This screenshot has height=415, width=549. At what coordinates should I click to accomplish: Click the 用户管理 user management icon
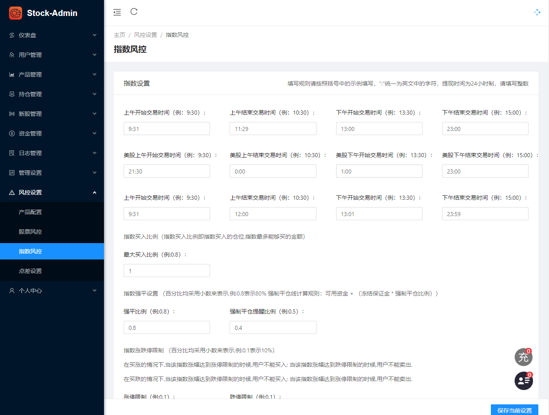point(11,54)
